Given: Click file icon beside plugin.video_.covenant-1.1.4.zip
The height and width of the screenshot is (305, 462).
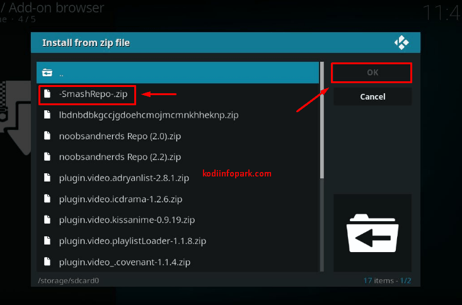Looking at the screenshot, I should [47, 262].
